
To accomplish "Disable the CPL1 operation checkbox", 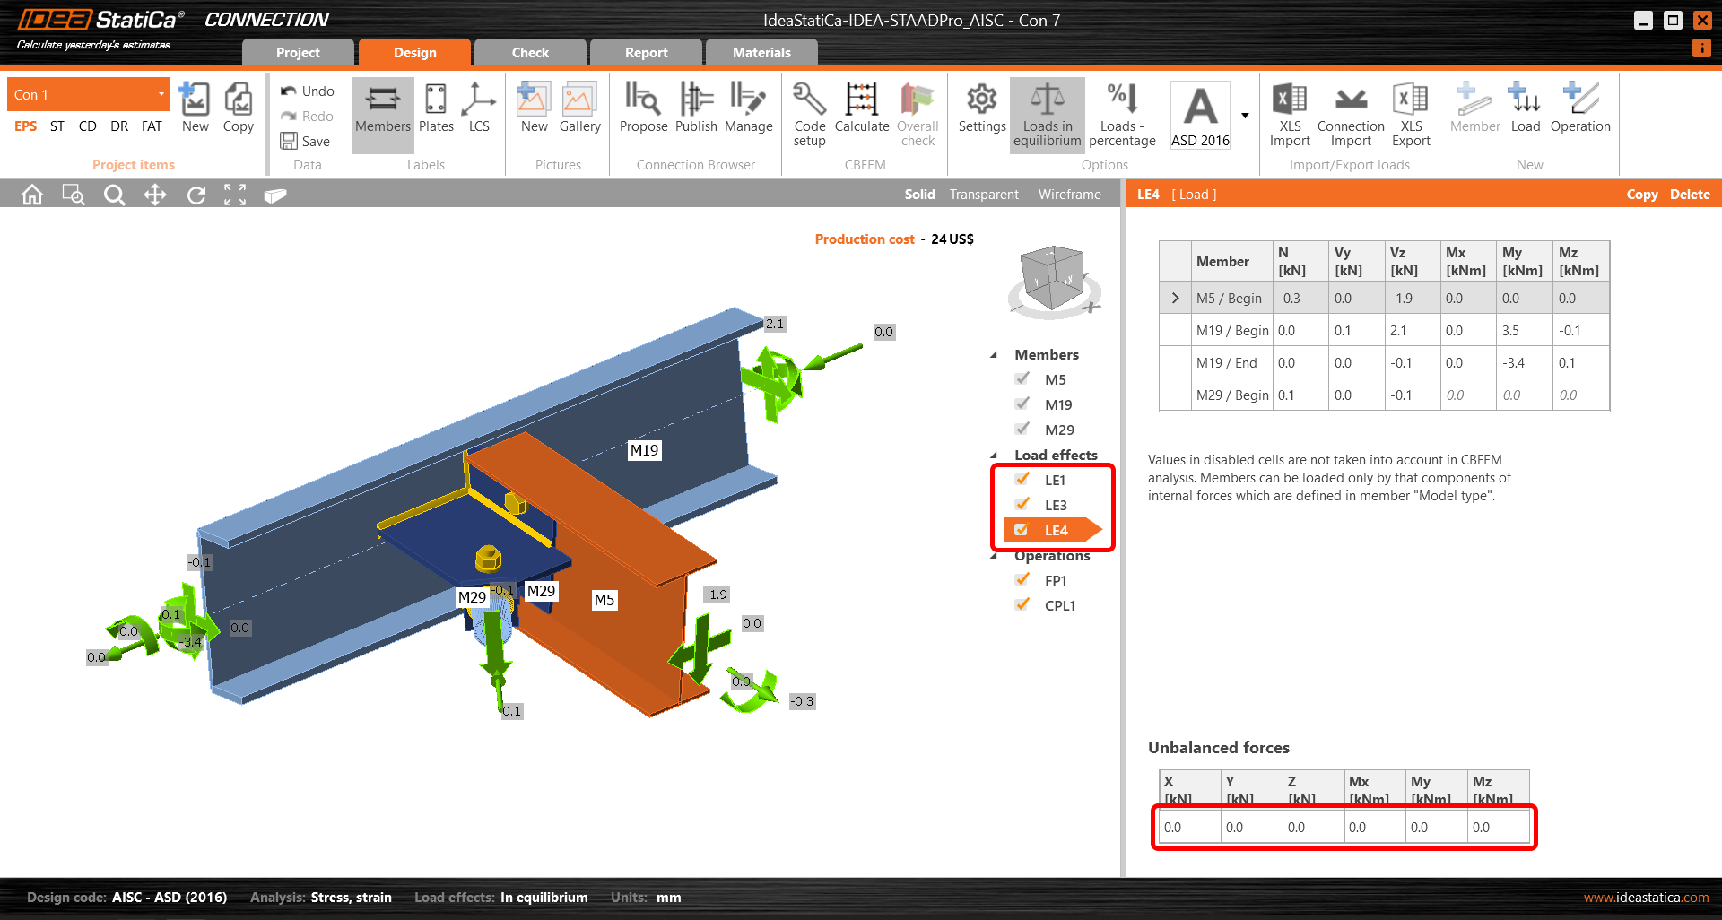I will (x=1022, y=605).
